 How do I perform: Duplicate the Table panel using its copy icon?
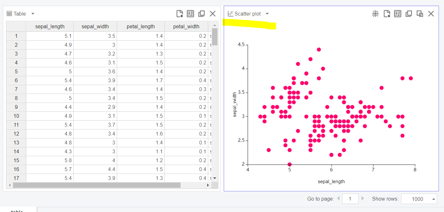(x=201, y=14)
